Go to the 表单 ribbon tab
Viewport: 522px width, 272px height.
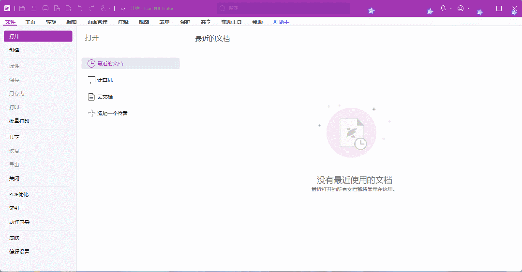coord(164,22)
